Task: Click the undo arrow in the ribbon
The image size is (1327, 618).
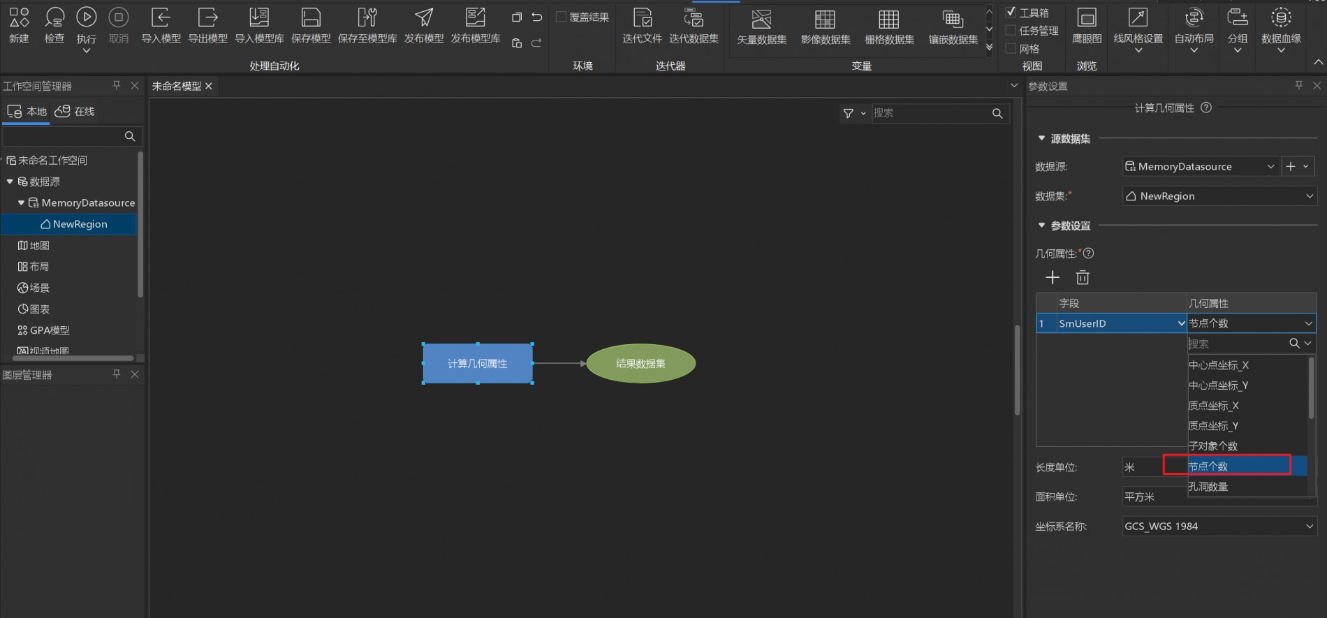Action: tap(536, 17)
